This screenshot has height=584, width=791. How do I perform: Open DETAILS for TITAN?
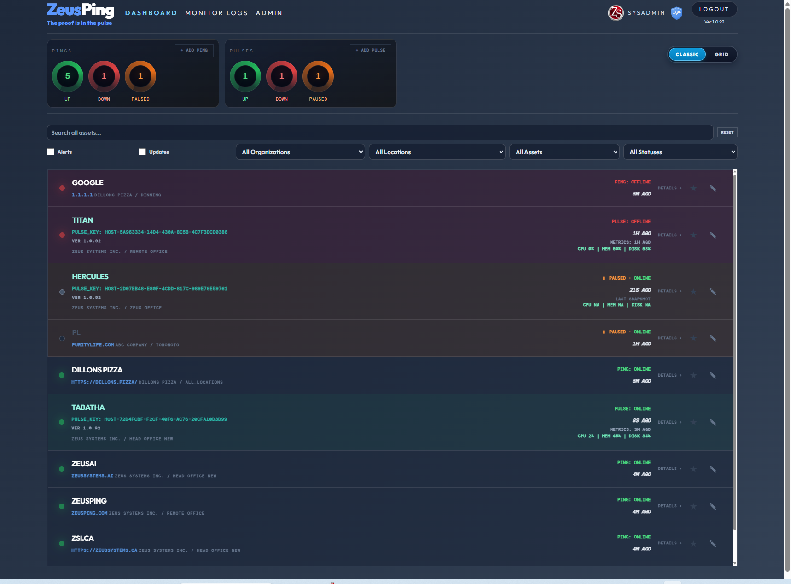(669, 235)
